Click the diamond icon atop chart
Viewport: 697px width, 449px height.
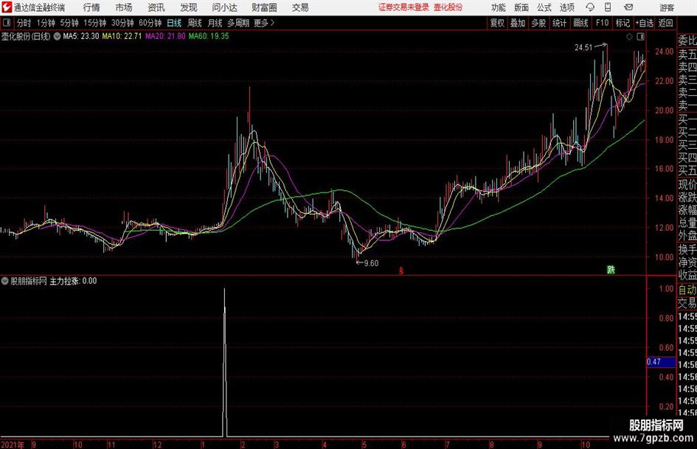pyautogui.click(x=629, y=37)
